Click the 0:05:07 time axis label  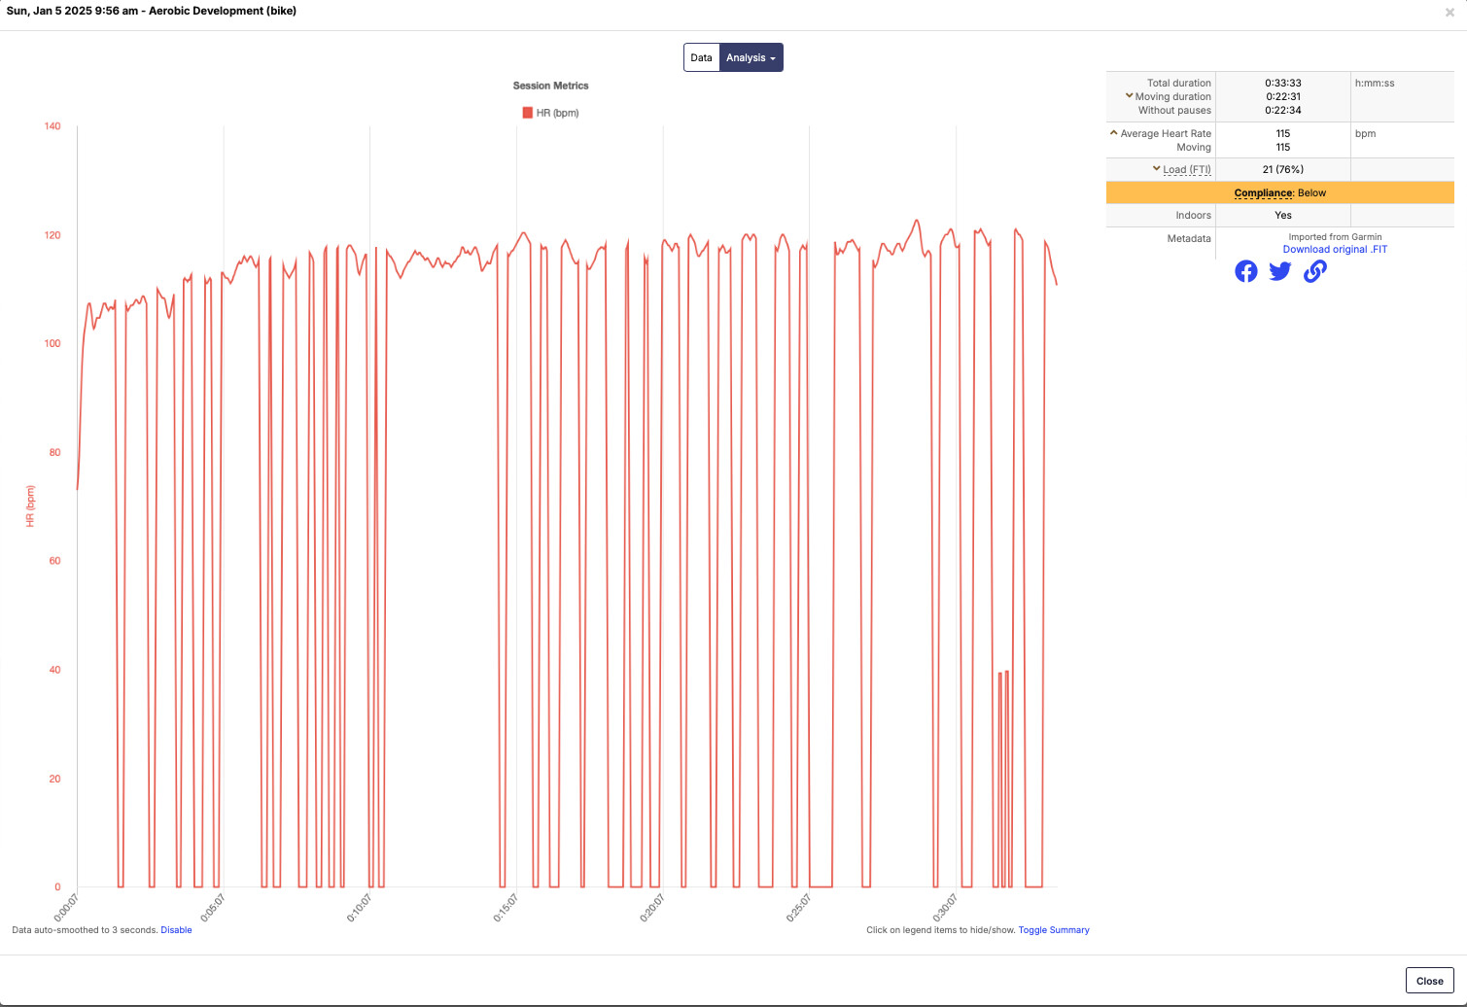tap(212, 908)
